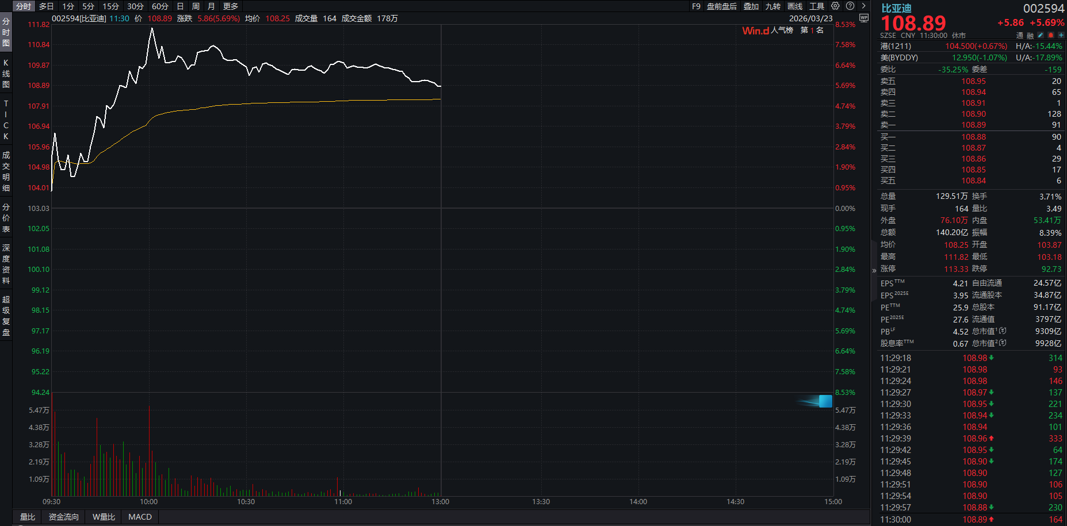This screenshot has width=1067, height=526.
Task: Open chart settings gear icon
Action: (x=835, y=6)
